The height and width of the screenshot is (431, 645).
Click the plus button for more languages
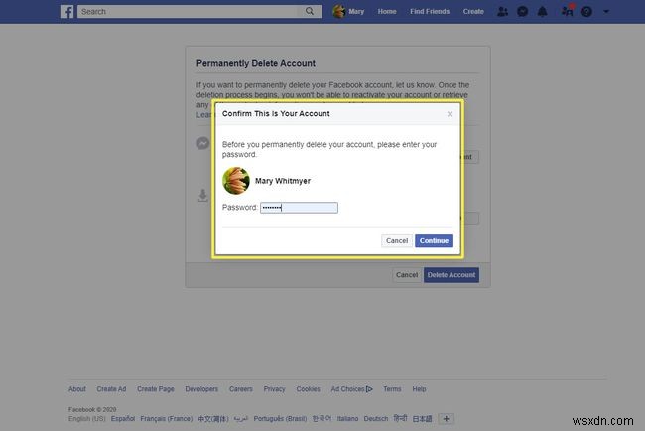pyautogui.click(x=446, y=419)
